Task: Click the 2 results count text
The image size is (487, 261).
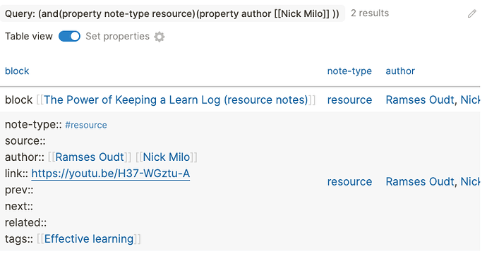Action: point(370,13)
